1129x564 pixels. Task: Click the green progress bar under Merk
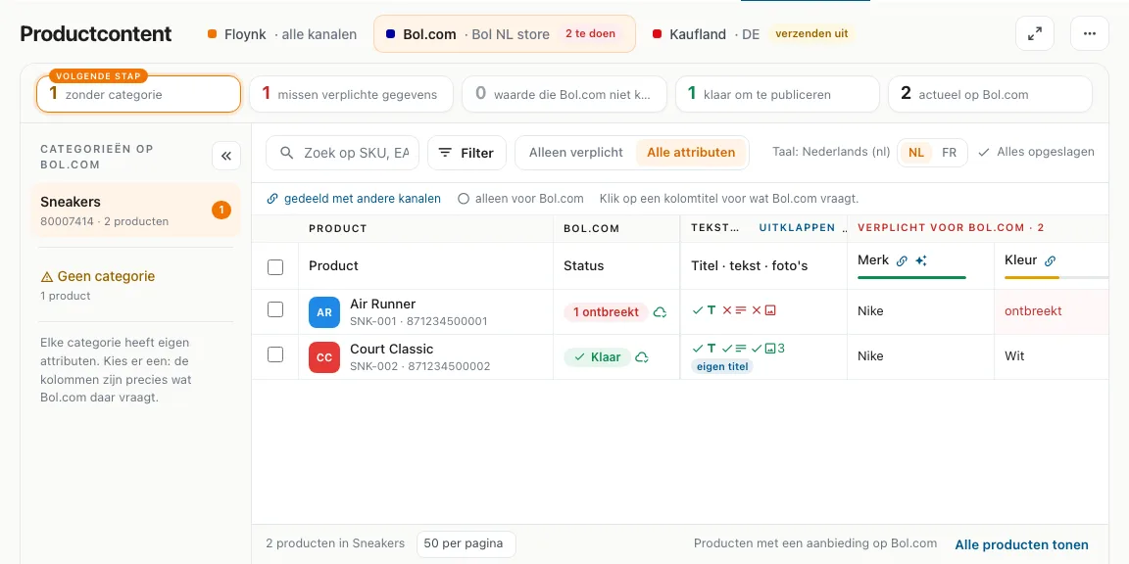tap(911, 277)
